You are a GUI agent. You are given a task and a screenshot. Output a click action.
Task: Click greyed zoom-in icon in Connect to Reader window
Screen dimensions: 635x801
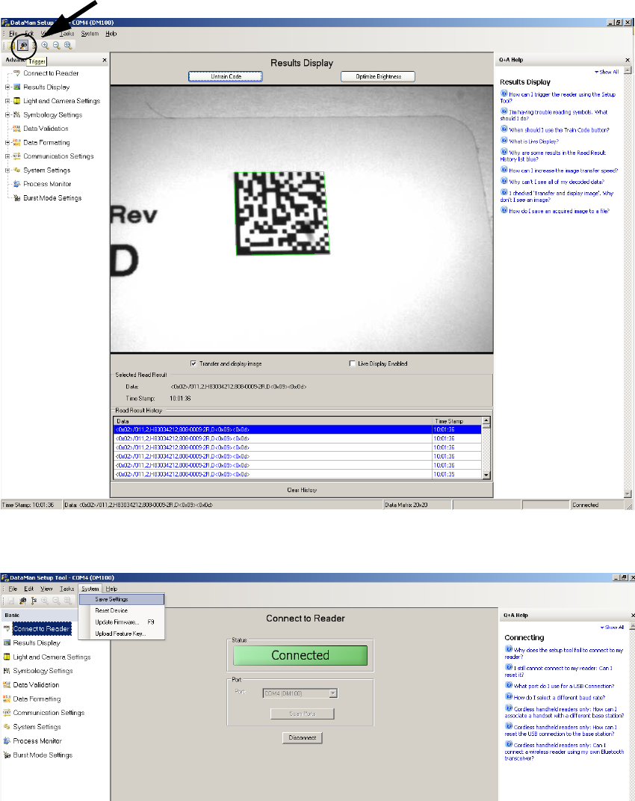(x=45, y=601)
